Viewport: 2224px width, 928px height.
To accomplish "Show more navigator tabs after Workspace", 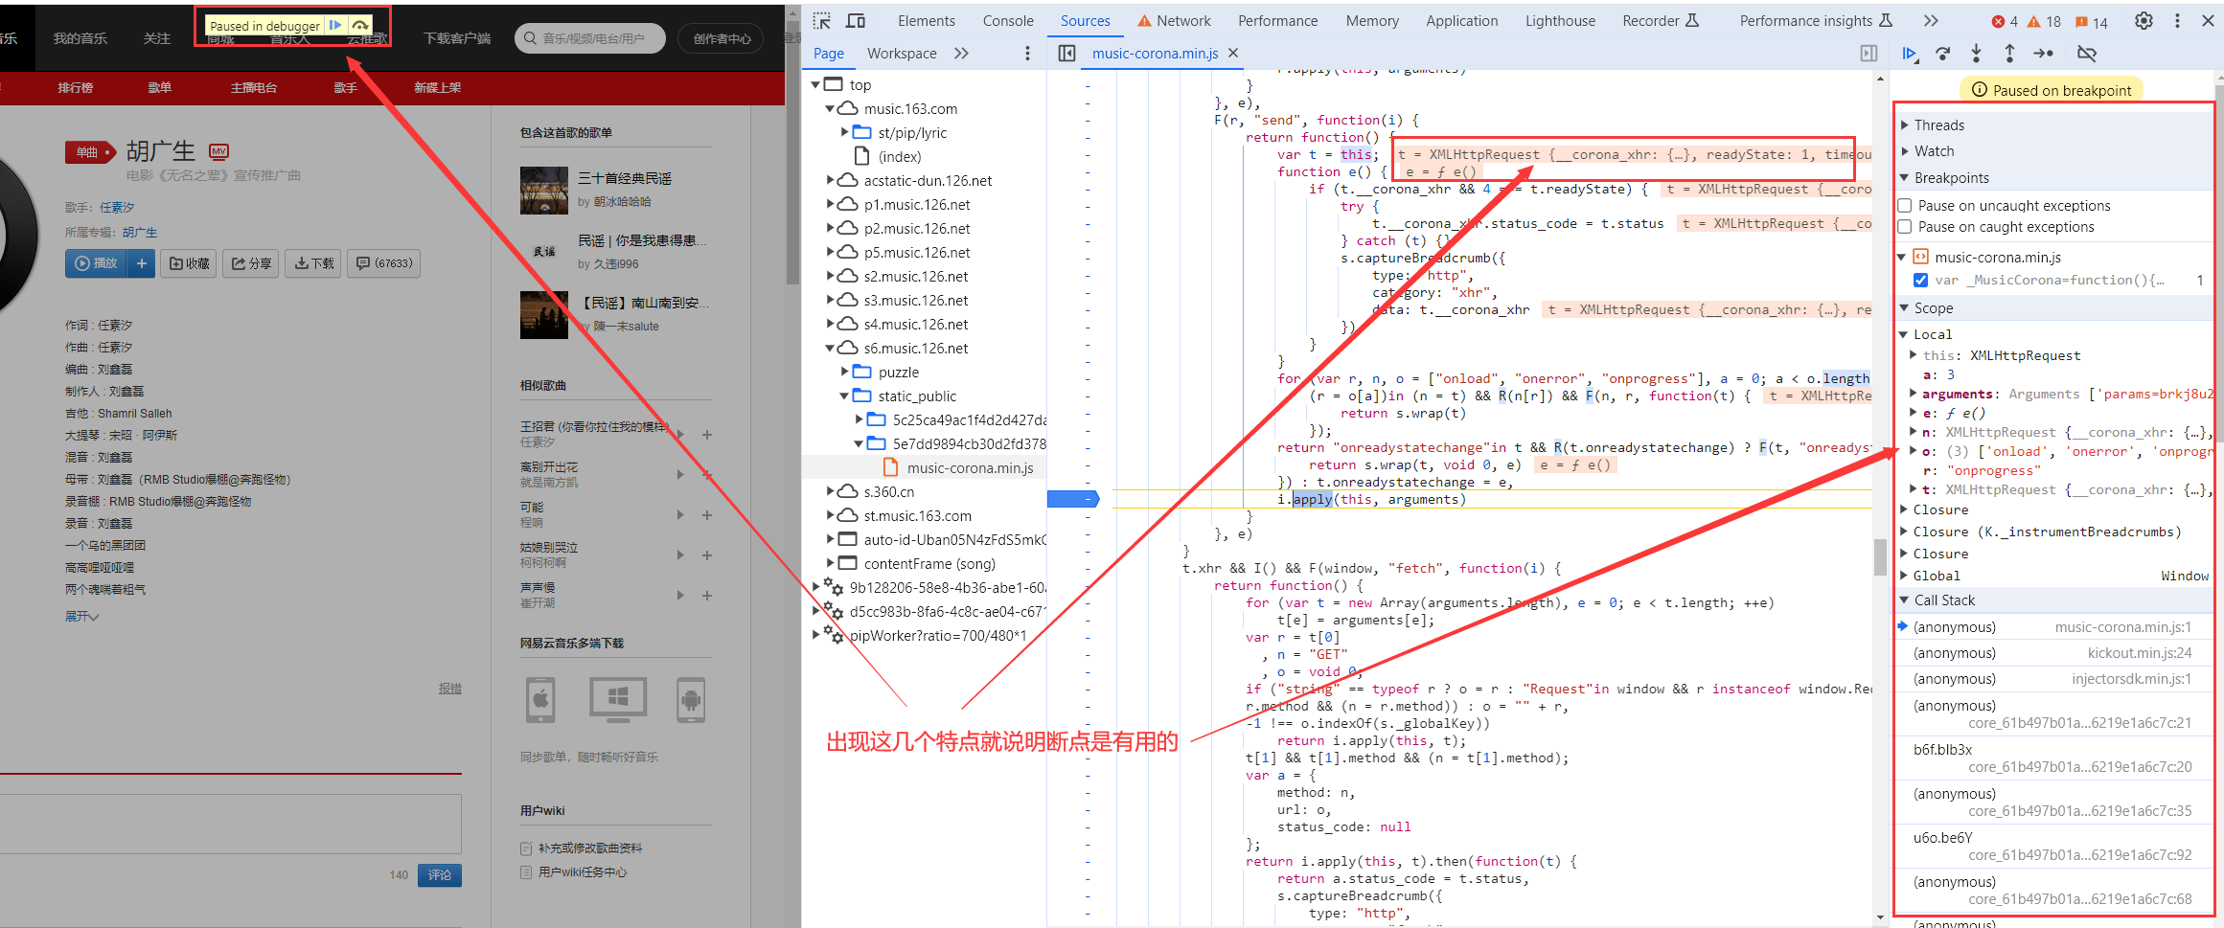I will (x=962, y=54).
